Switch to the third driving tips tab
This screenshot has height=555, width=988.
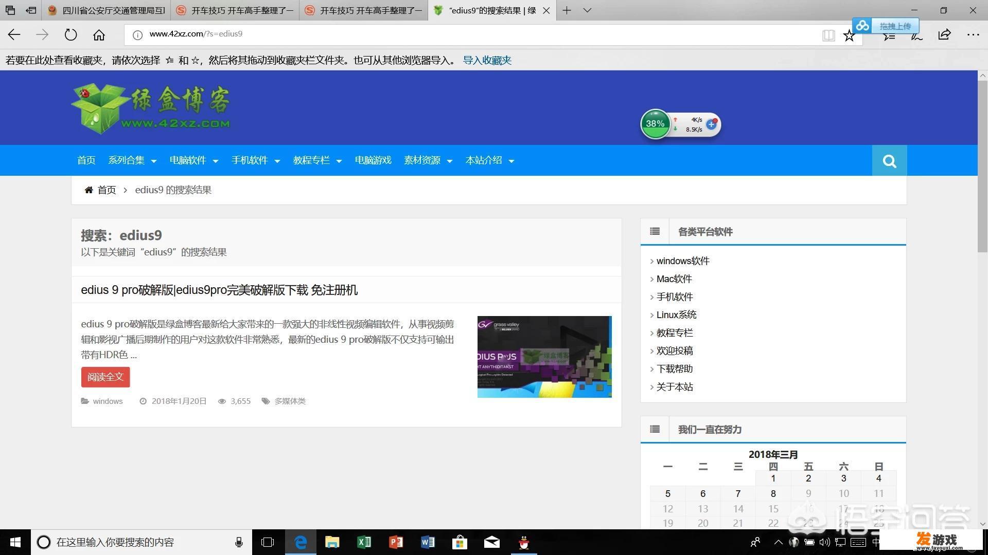(364, 10)
